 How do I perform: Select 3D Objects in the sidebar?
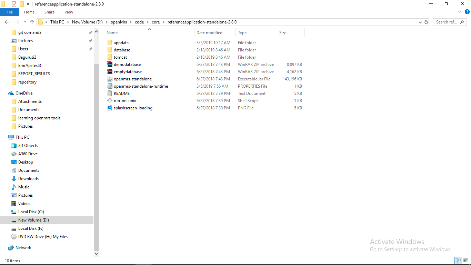click(x=28, y=146)
